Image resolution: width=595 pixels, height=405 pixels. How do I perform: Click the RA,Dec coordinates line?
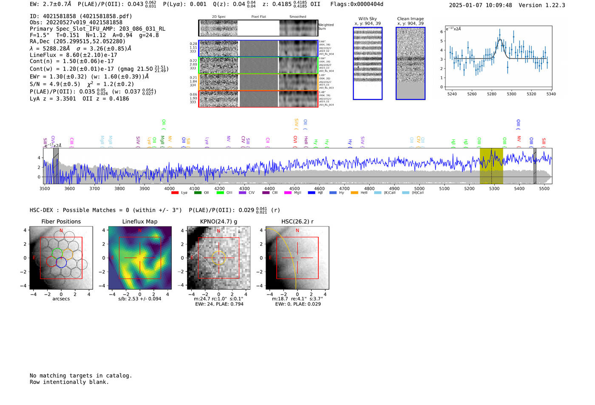pyautogui.click(x=78, y=42)
